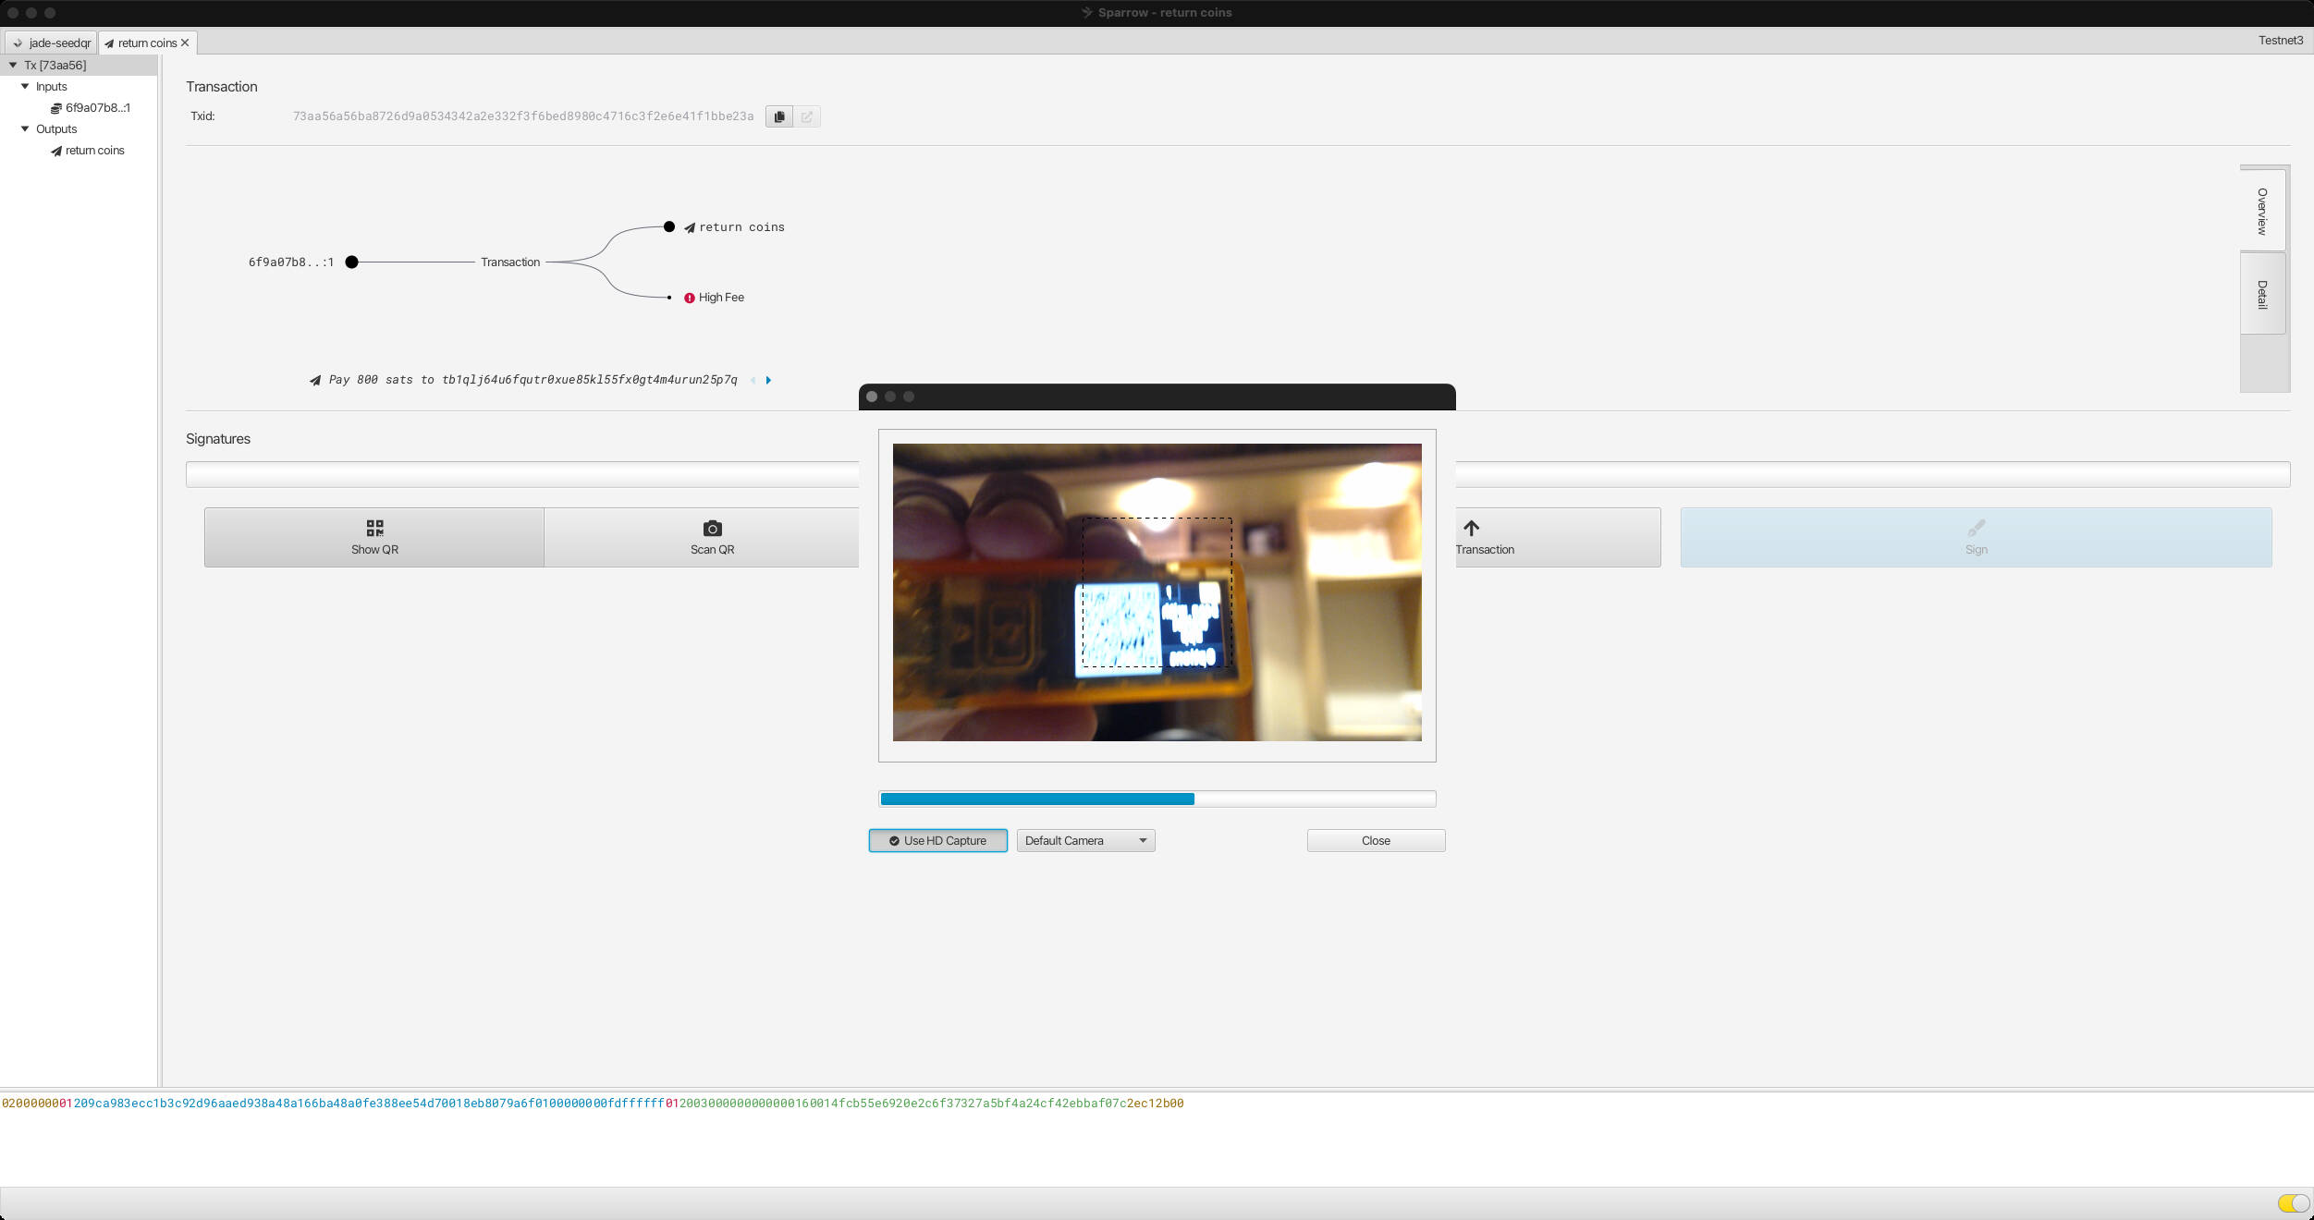The height and width of the screenshot is (1220, 2314).
Task: Collapse the Outputs tree node
Action: [x=25, y=128]
